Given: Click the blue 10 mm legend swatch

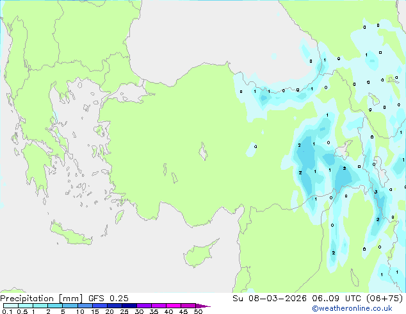Looking at the screenshot, I should [x=85, y=306].
